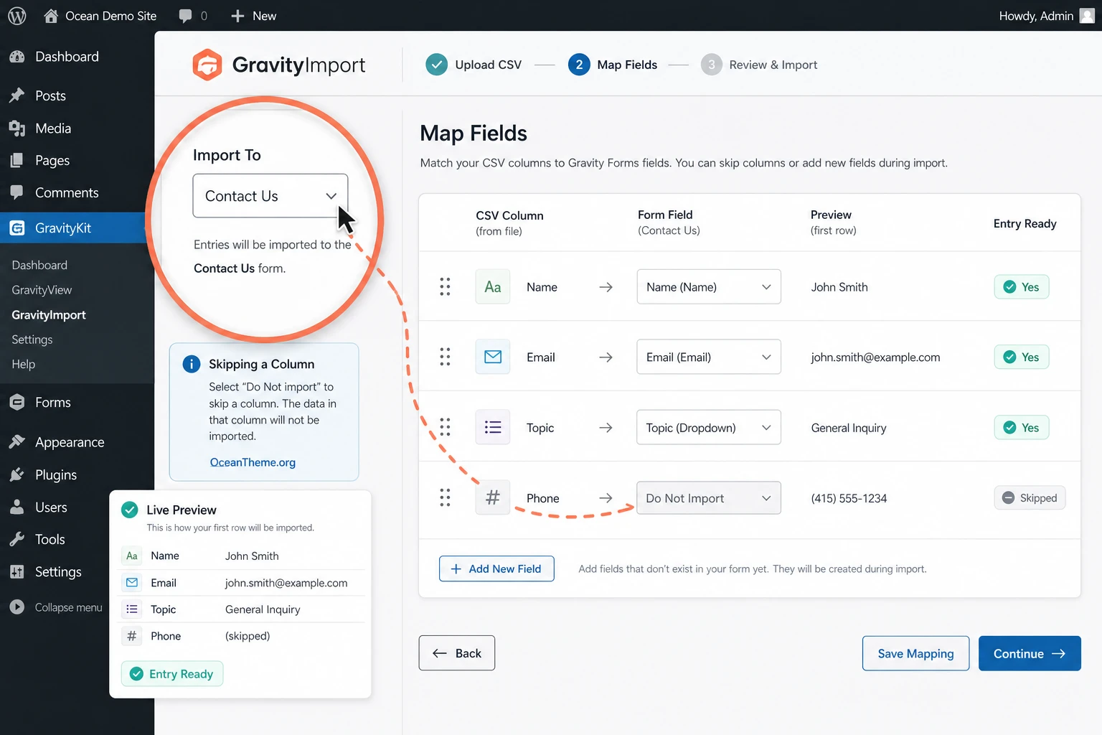Click the New button in admin bar
This screenshot has width=1102, height=735.
click(253, 16)
